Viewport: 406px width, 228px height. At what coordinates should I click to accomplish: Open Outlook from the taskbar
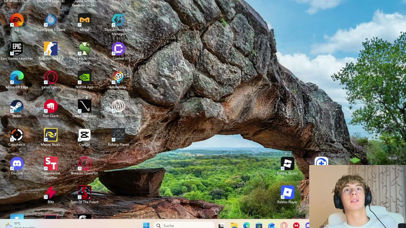pos(271,225)
